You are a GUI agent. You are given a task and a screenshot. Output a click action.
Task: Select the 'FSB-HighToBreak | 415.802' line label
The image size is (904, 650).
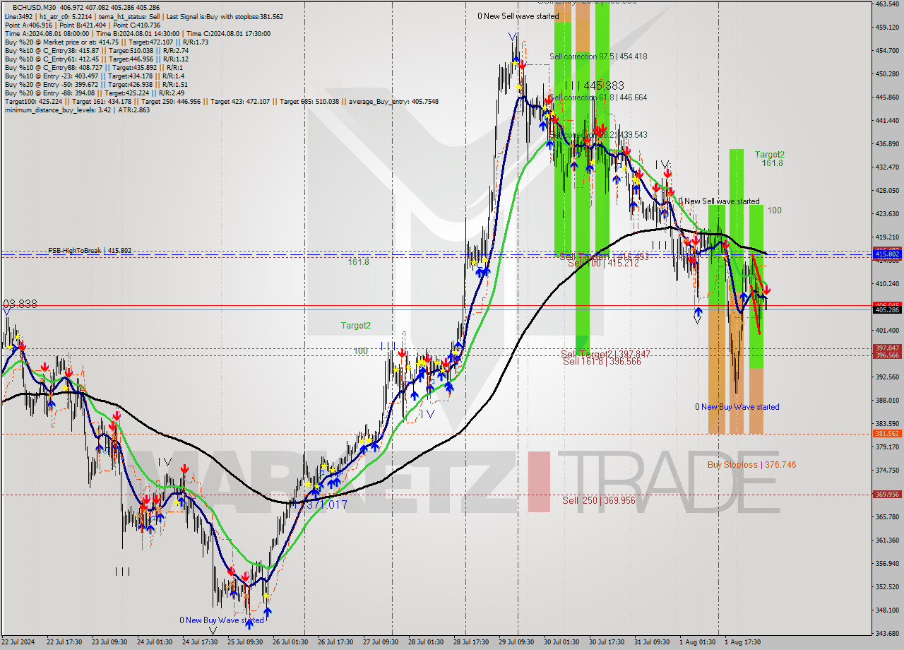tap(90, 251)
